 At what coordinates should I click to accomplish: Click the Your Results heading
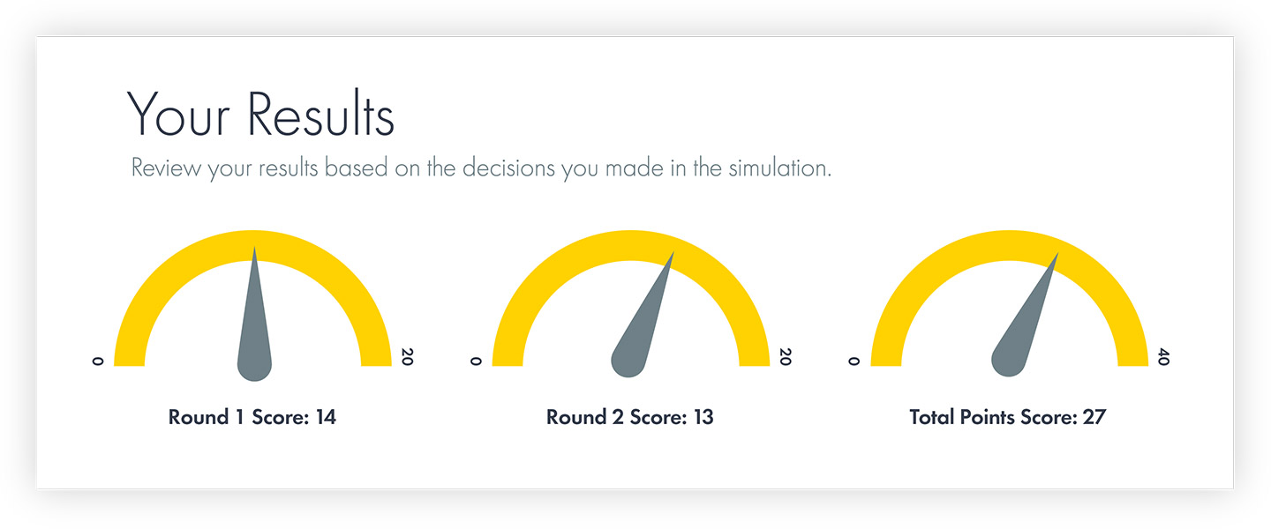[x=261, y=114]
